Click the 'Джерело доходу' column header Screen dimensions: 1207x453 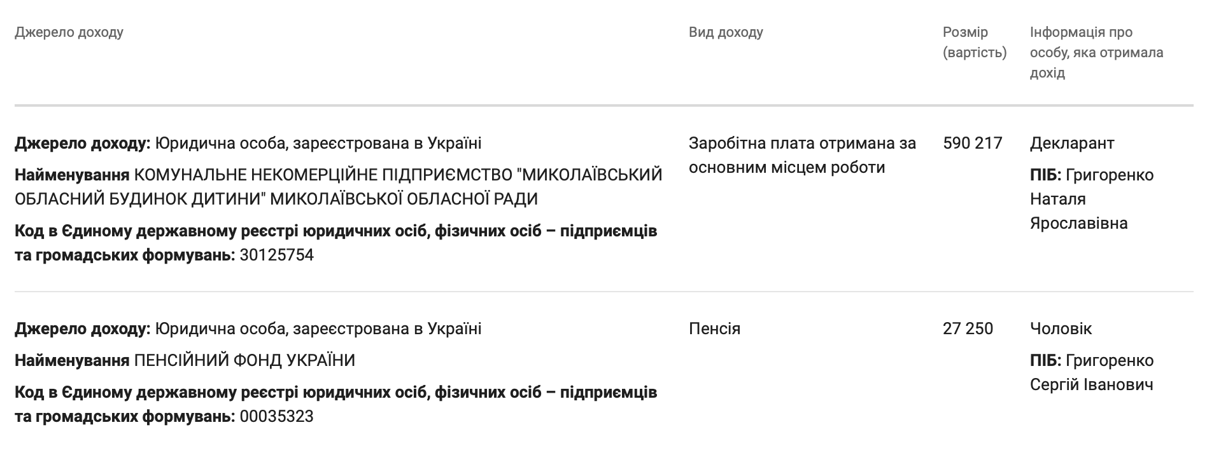pyautogui.click(x=69, y=32)
